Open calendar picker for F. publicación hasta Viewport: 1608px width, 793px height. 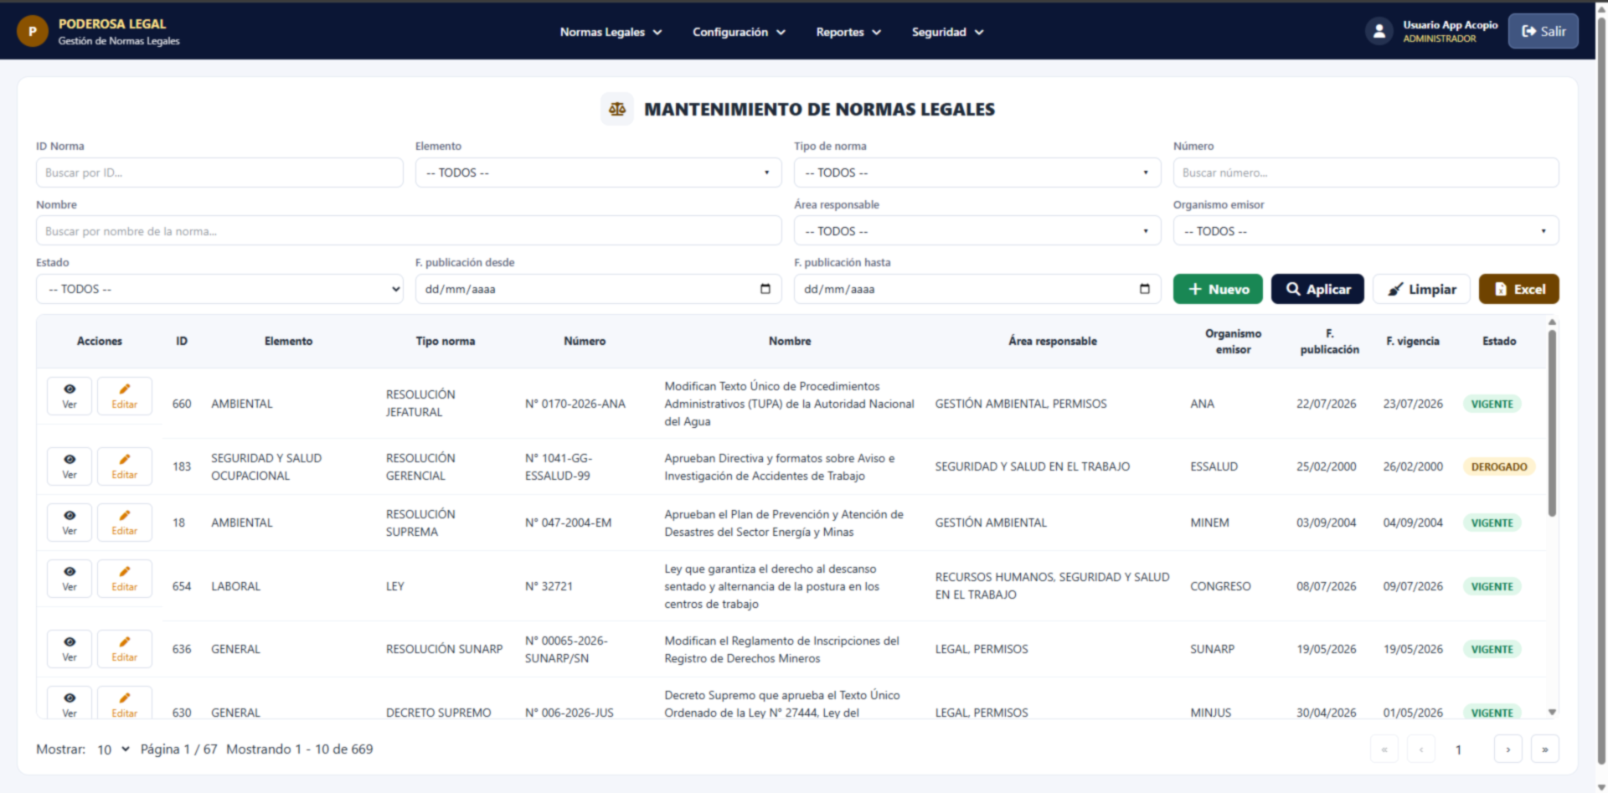[x=1144, y=289]
